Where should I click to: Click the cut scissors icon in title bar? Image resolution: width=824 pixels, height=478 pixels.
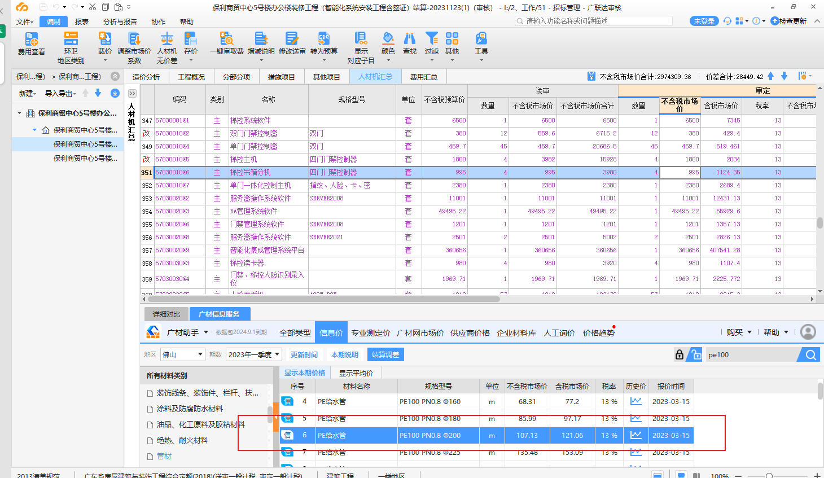pos(93,7)
